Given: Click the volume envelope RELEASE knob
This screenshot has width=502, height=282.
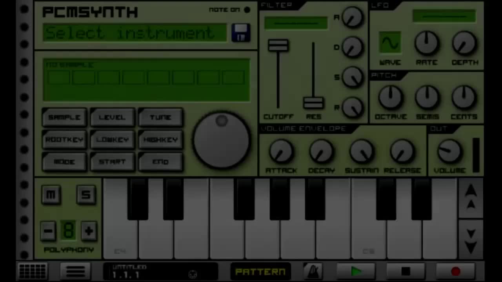Looking at the screenshot, I should point(402,152).
